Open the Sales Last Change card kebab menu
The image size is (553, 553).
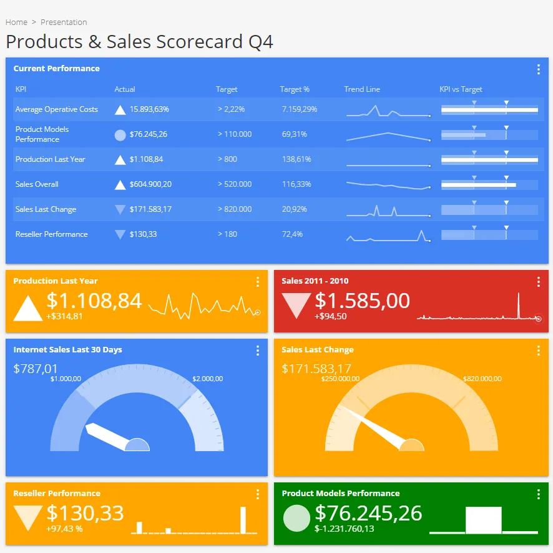(x=538, y=351)
